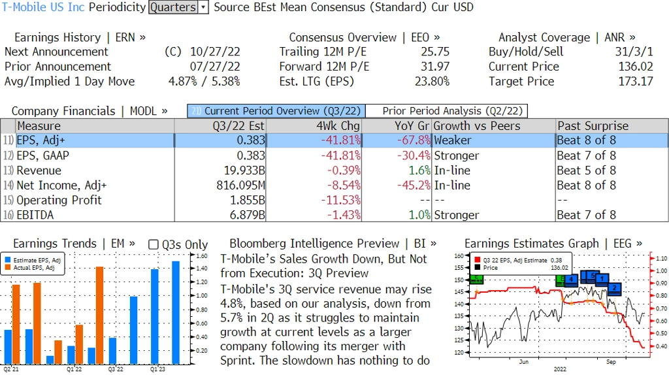The width and height of the screenshot is (669, 375).
Task: Click Cur USD currency label
Action: (x=452, y=7)
